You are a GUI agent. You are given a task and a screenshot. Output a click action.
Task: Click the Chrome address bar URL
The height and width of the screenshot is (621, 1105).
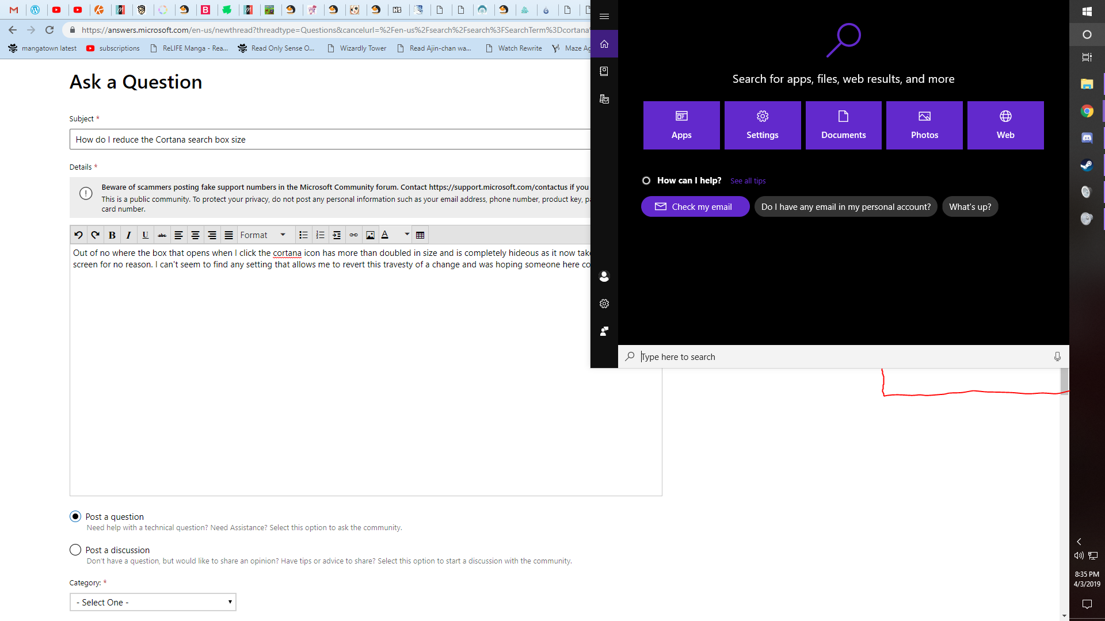[335, 30]
